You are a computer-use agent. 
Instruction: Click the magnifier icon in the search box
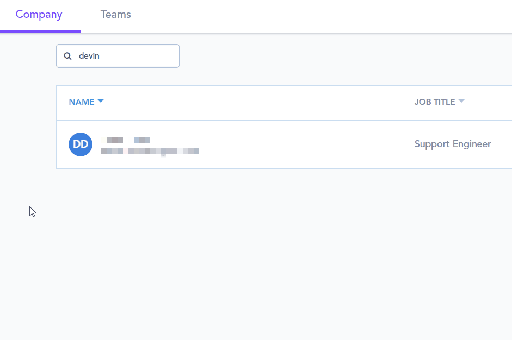[x=68, y=56]
